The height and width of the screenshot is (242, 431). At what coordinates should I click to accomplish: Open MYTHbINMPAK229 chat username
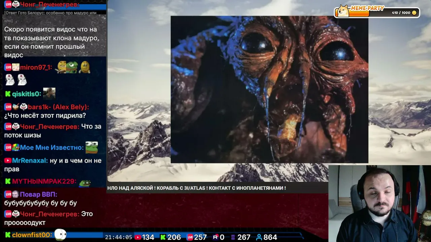pyautogui.click(x=44, y=182)
